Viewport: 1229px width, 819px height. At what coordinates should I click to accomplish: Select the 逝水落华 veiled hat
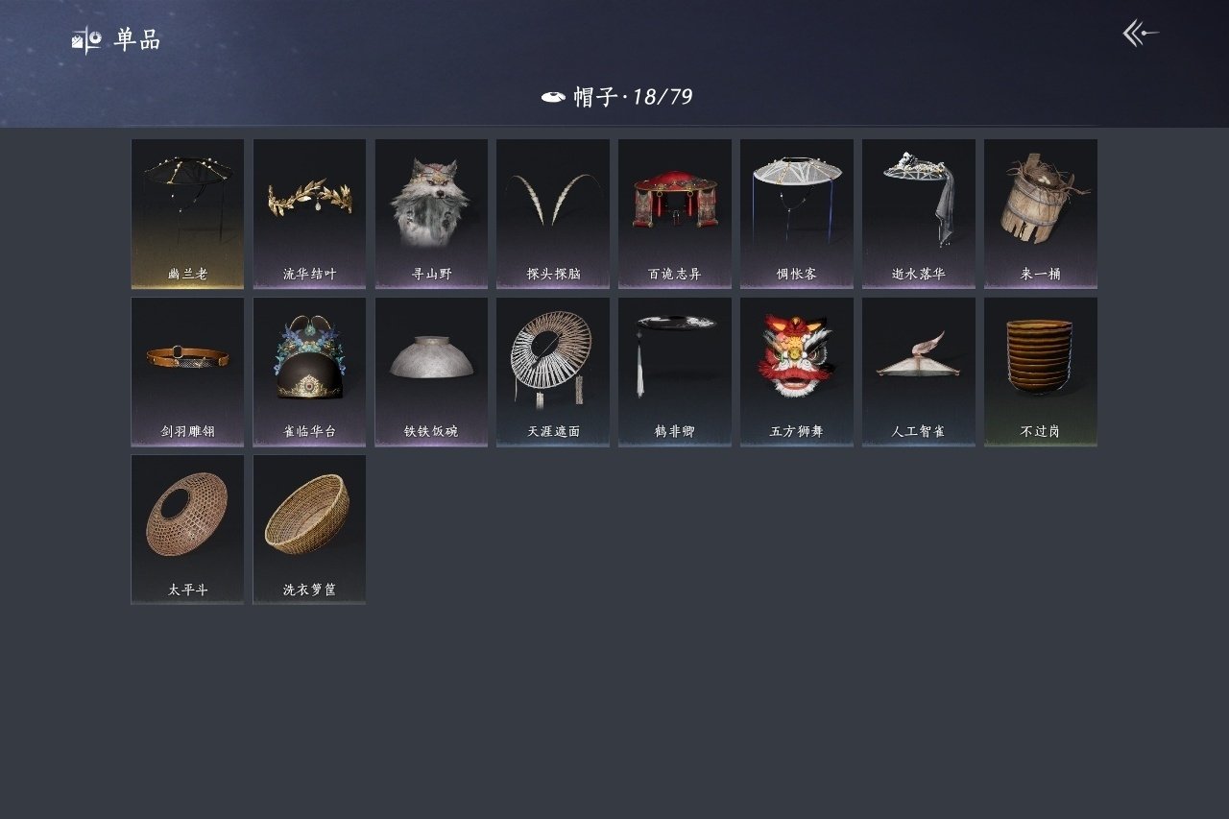(x=919, y=213)
